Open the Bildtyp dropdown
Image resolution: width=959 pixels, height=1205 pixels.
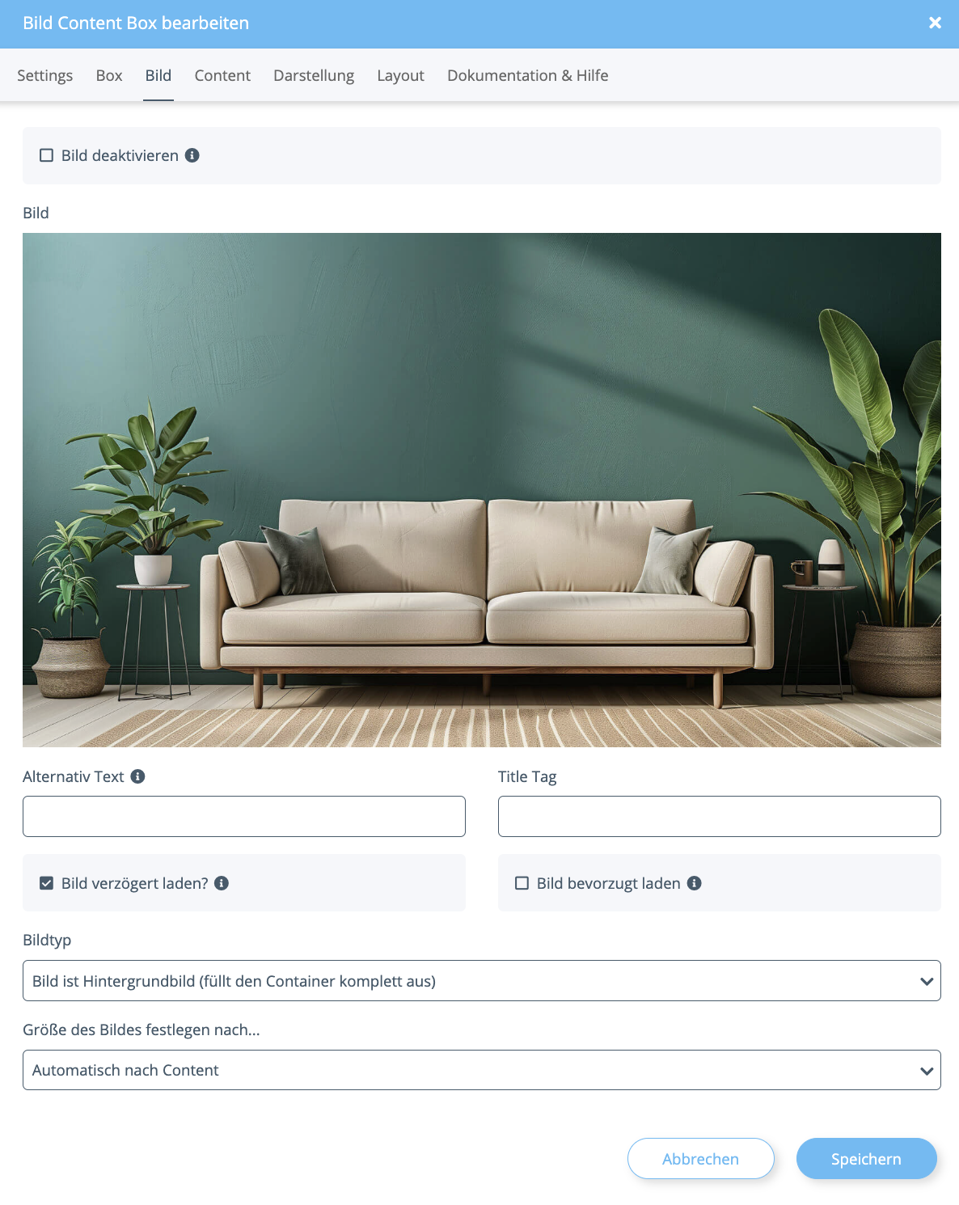tap(482, 981)
